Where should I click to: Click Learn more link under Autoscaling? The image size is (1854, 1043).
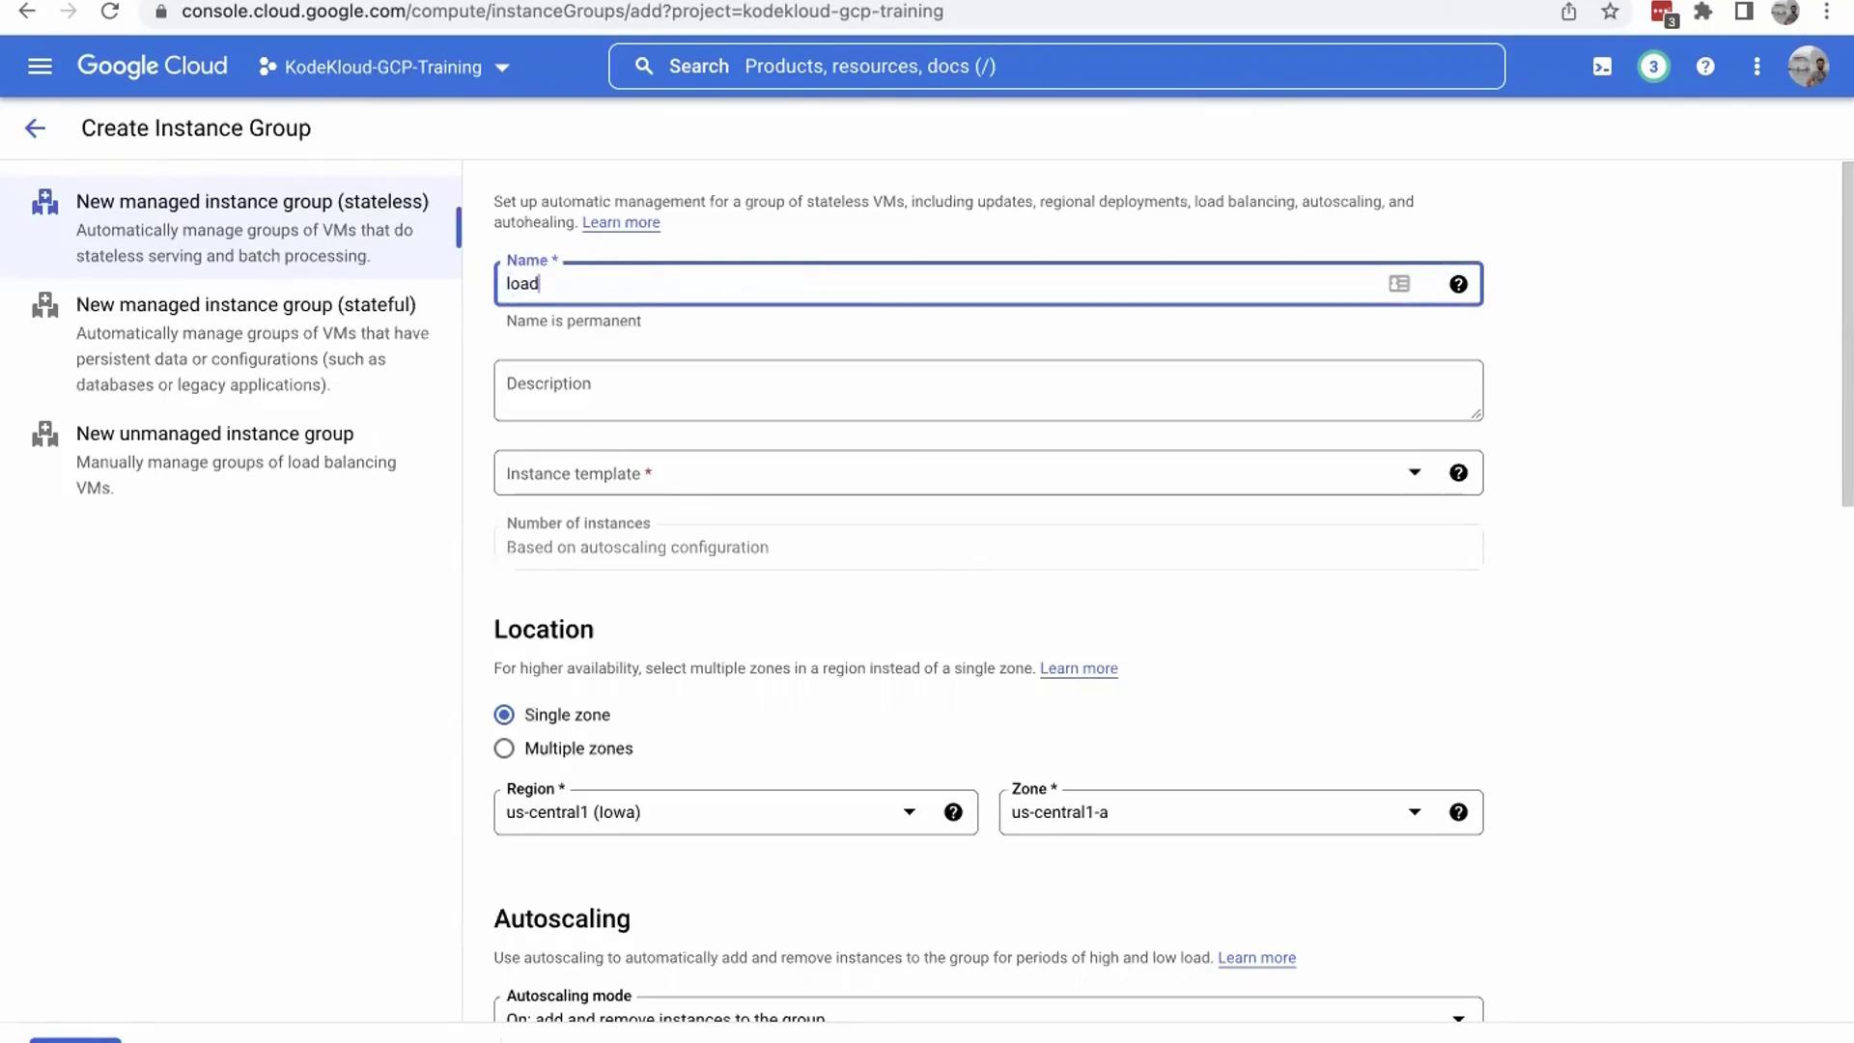pyautogui.click(x=1256, y=958)
